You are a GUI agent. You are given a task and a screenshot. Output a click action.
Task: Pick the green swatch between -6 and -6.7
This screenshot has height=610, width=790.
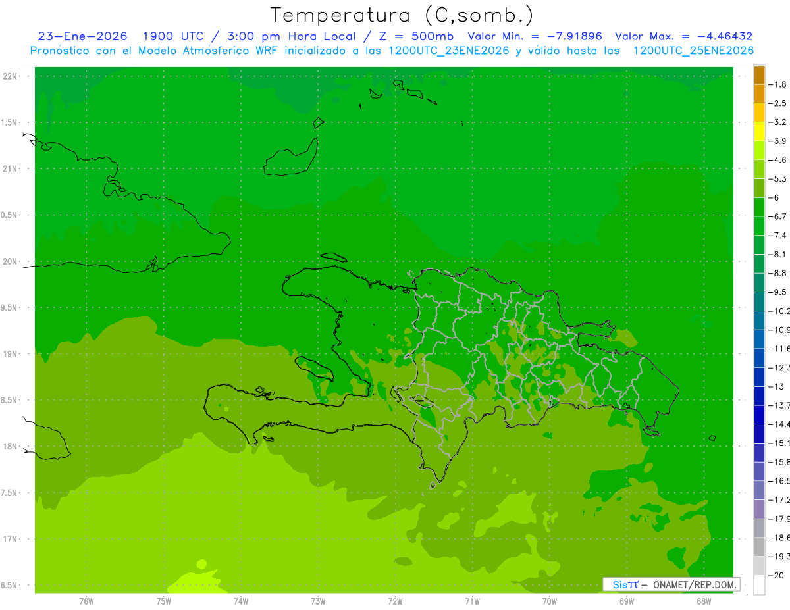(x=759, y=207)
